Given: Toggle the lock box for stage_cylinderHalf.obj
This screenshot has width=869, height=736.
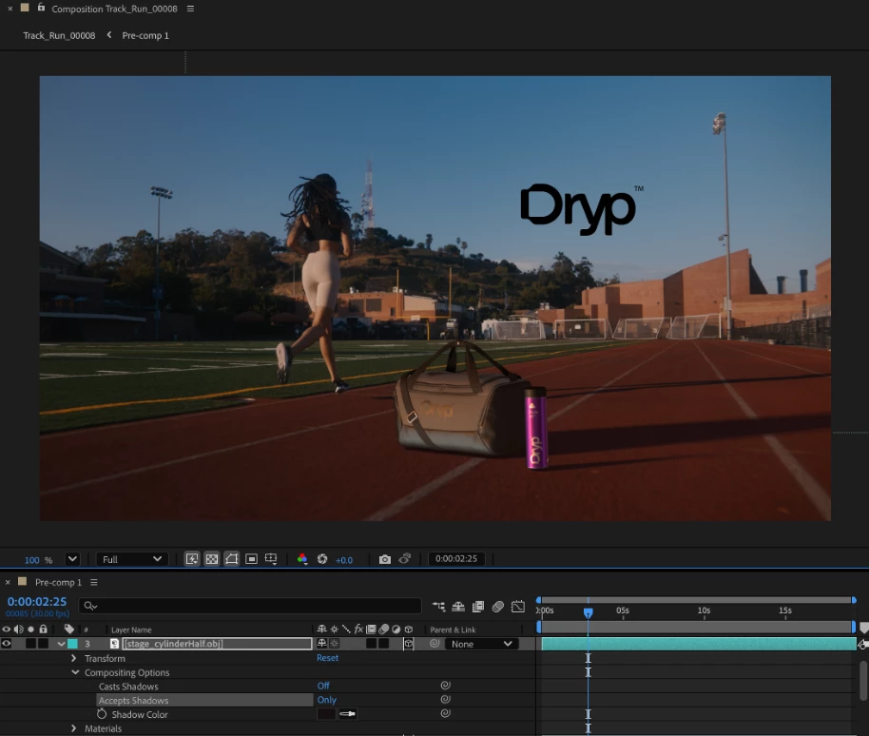Looking at the screenshot, I should [43, 644].
